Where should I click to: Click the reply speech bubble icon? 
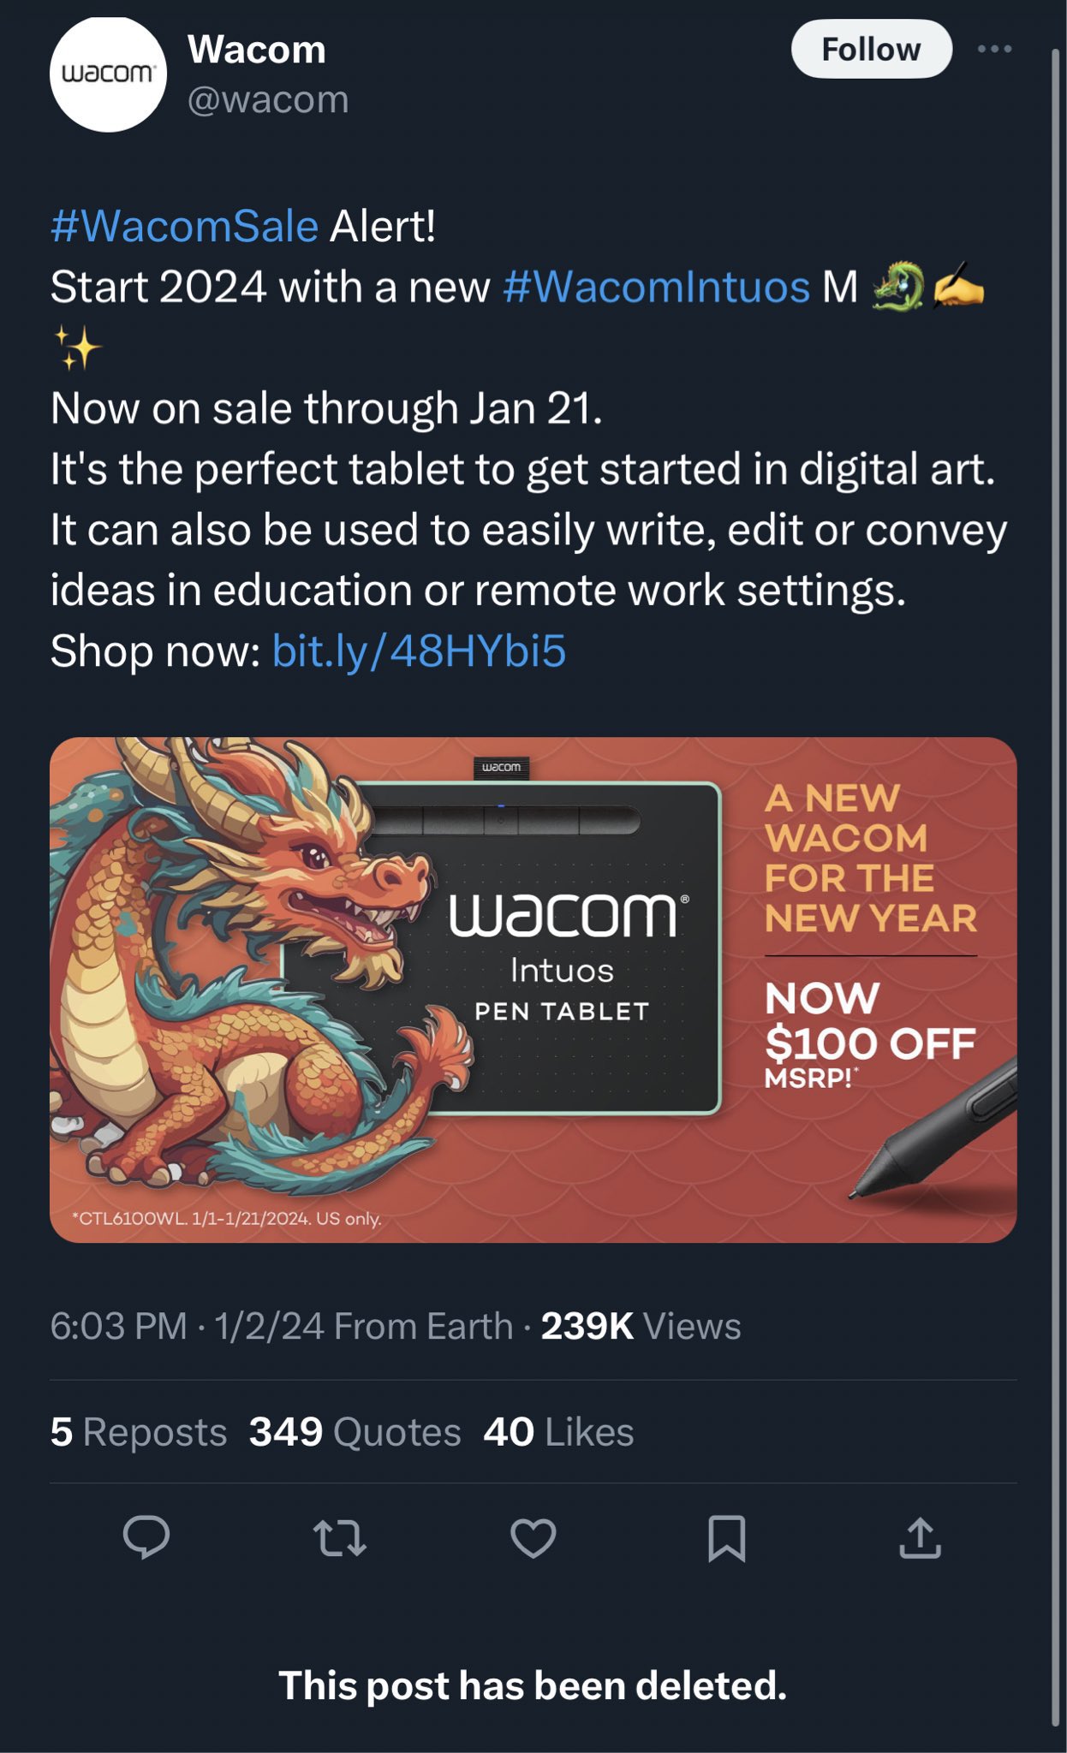click(146, 1536)
